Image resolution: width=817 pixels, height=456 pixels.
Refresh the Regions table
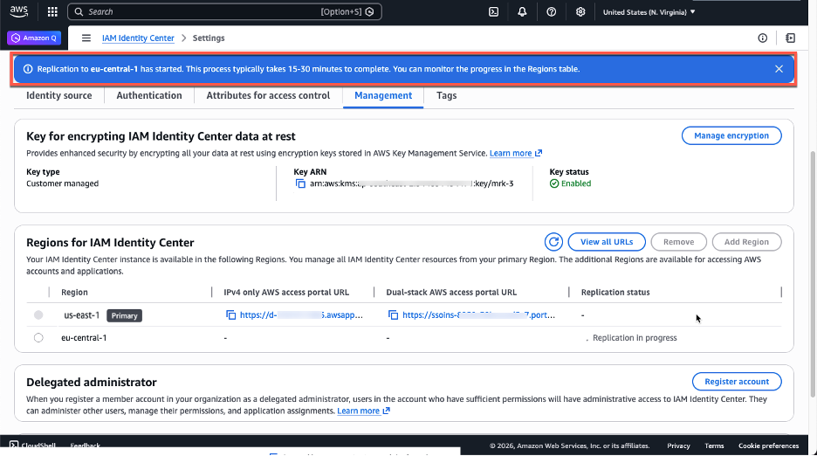tap(553, 242)
